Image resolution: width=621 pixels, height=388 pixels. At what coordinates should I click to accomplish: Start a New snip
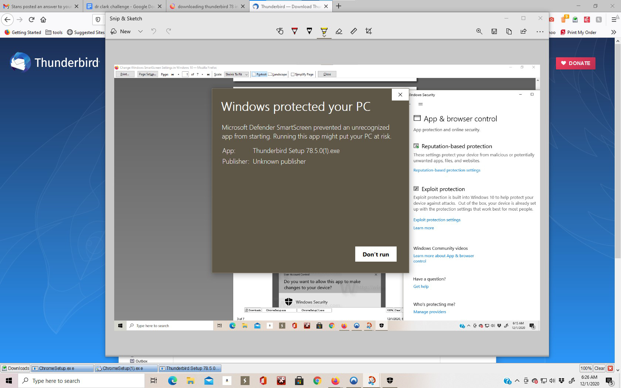coord(121,31)
